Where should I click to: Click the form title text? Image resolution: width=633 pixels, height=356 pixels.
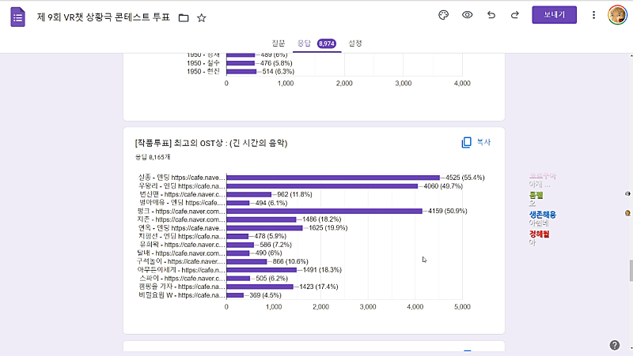coord(103,17)
